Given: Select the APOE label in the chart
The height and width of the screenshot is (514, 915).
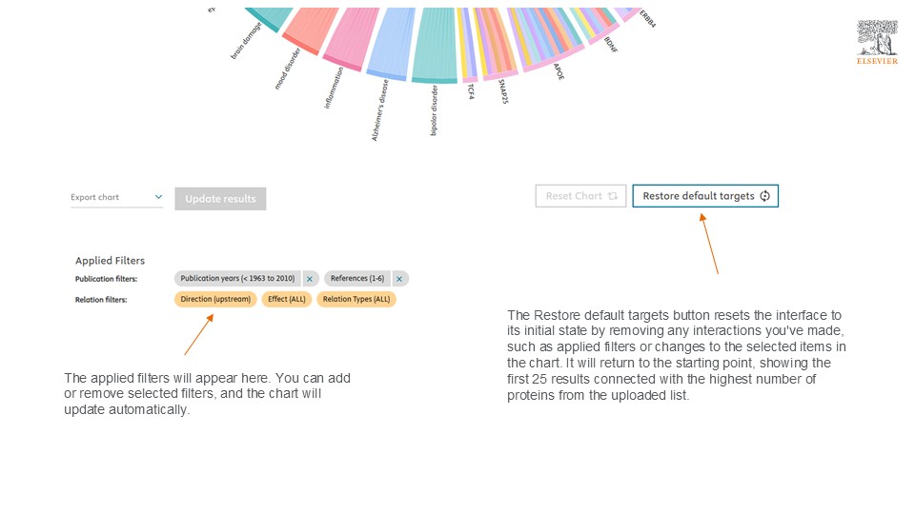Looking at the screenshot, I should [x=559, y=73].
